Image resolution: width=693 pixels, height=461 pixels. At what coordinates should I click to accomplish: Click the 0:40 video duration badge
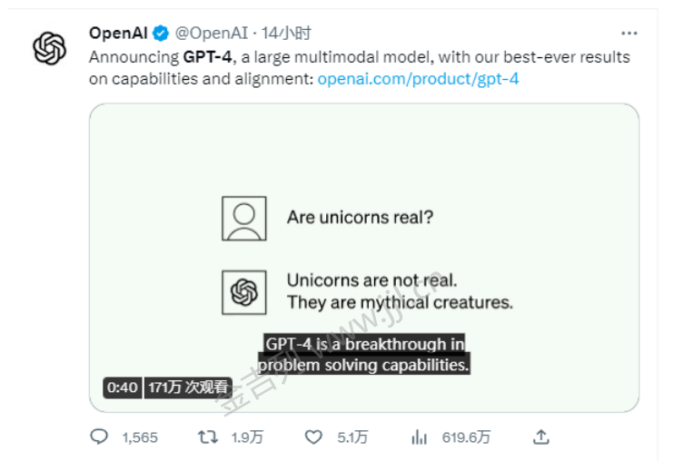(123, 387)
